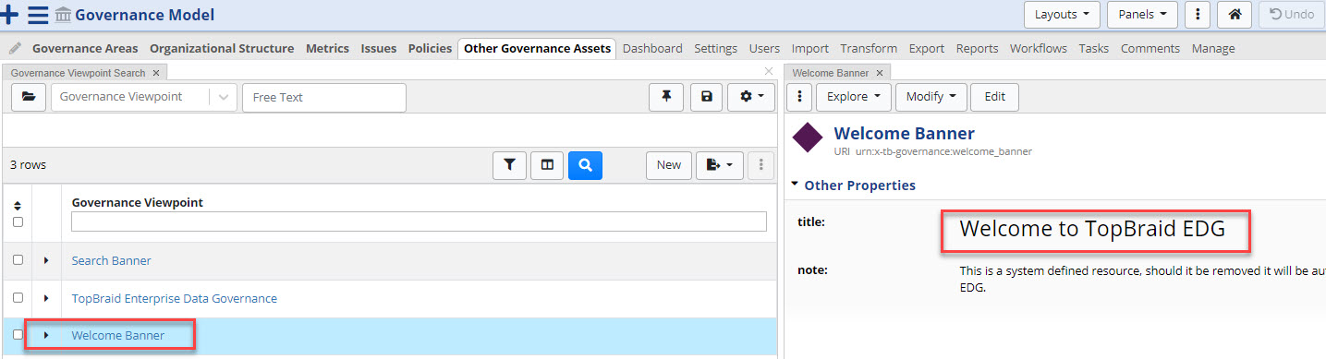Switch to the Dashboard tab
The width and height of the screenshot is (1326, 359).
(x=652, y=48)
